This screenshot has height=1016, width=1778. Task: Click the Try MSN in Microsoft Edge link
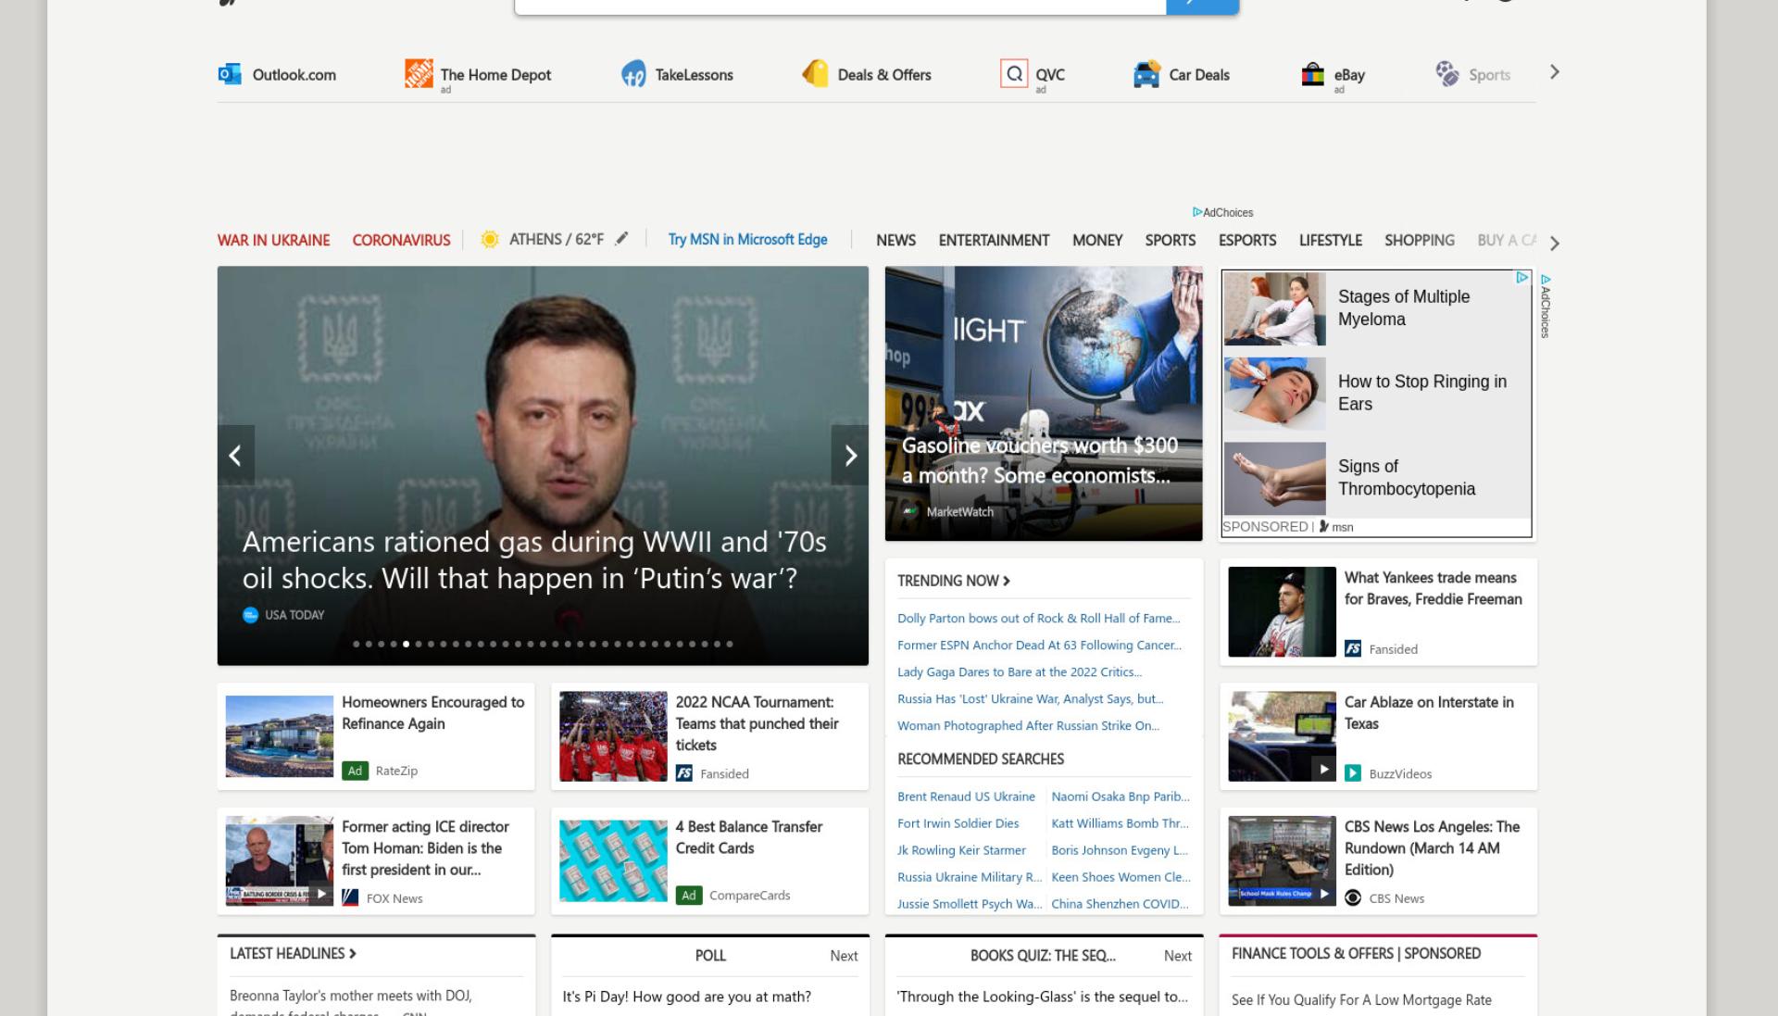pos(748,239)
